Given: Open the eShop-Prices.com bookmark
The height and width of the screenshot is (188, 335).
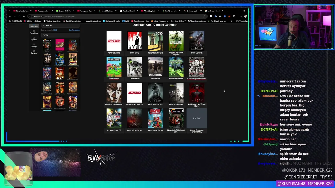Looking at the screenshot, I should click(x=160, y=21).
